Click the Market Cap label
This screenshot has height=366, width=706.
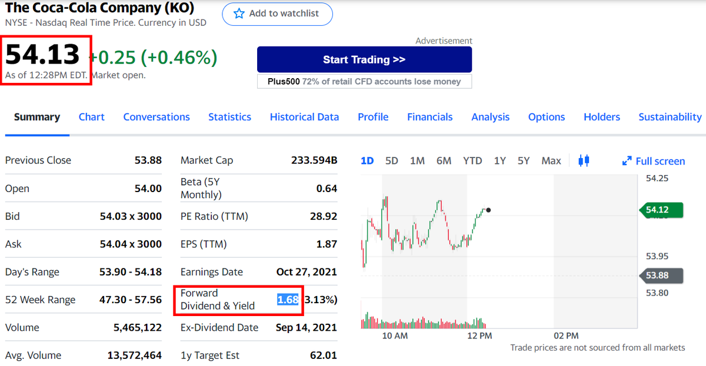(207, 160)
